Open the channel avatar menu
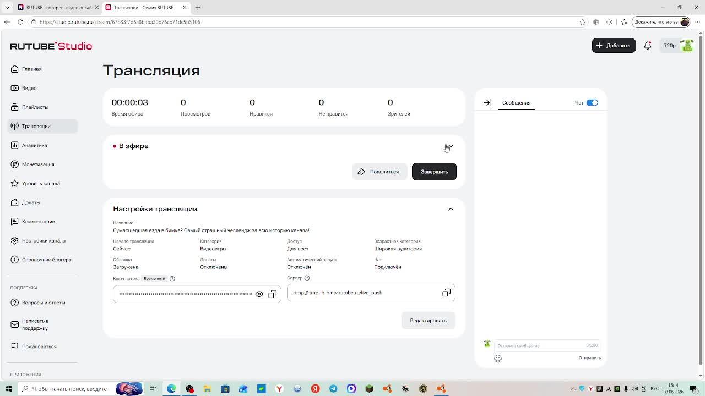 pos(687,46)
